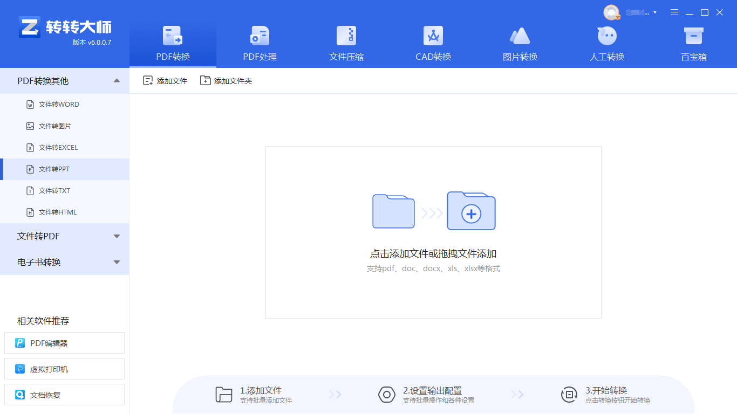Collapse the PDF转换其他 section
Viewport: 737px width, 414px height.
coord(65,80)
